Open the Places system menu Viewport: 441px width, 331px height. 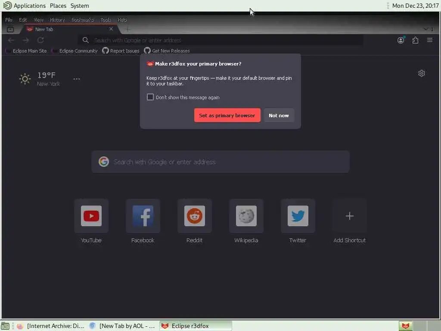pos(58,6)
